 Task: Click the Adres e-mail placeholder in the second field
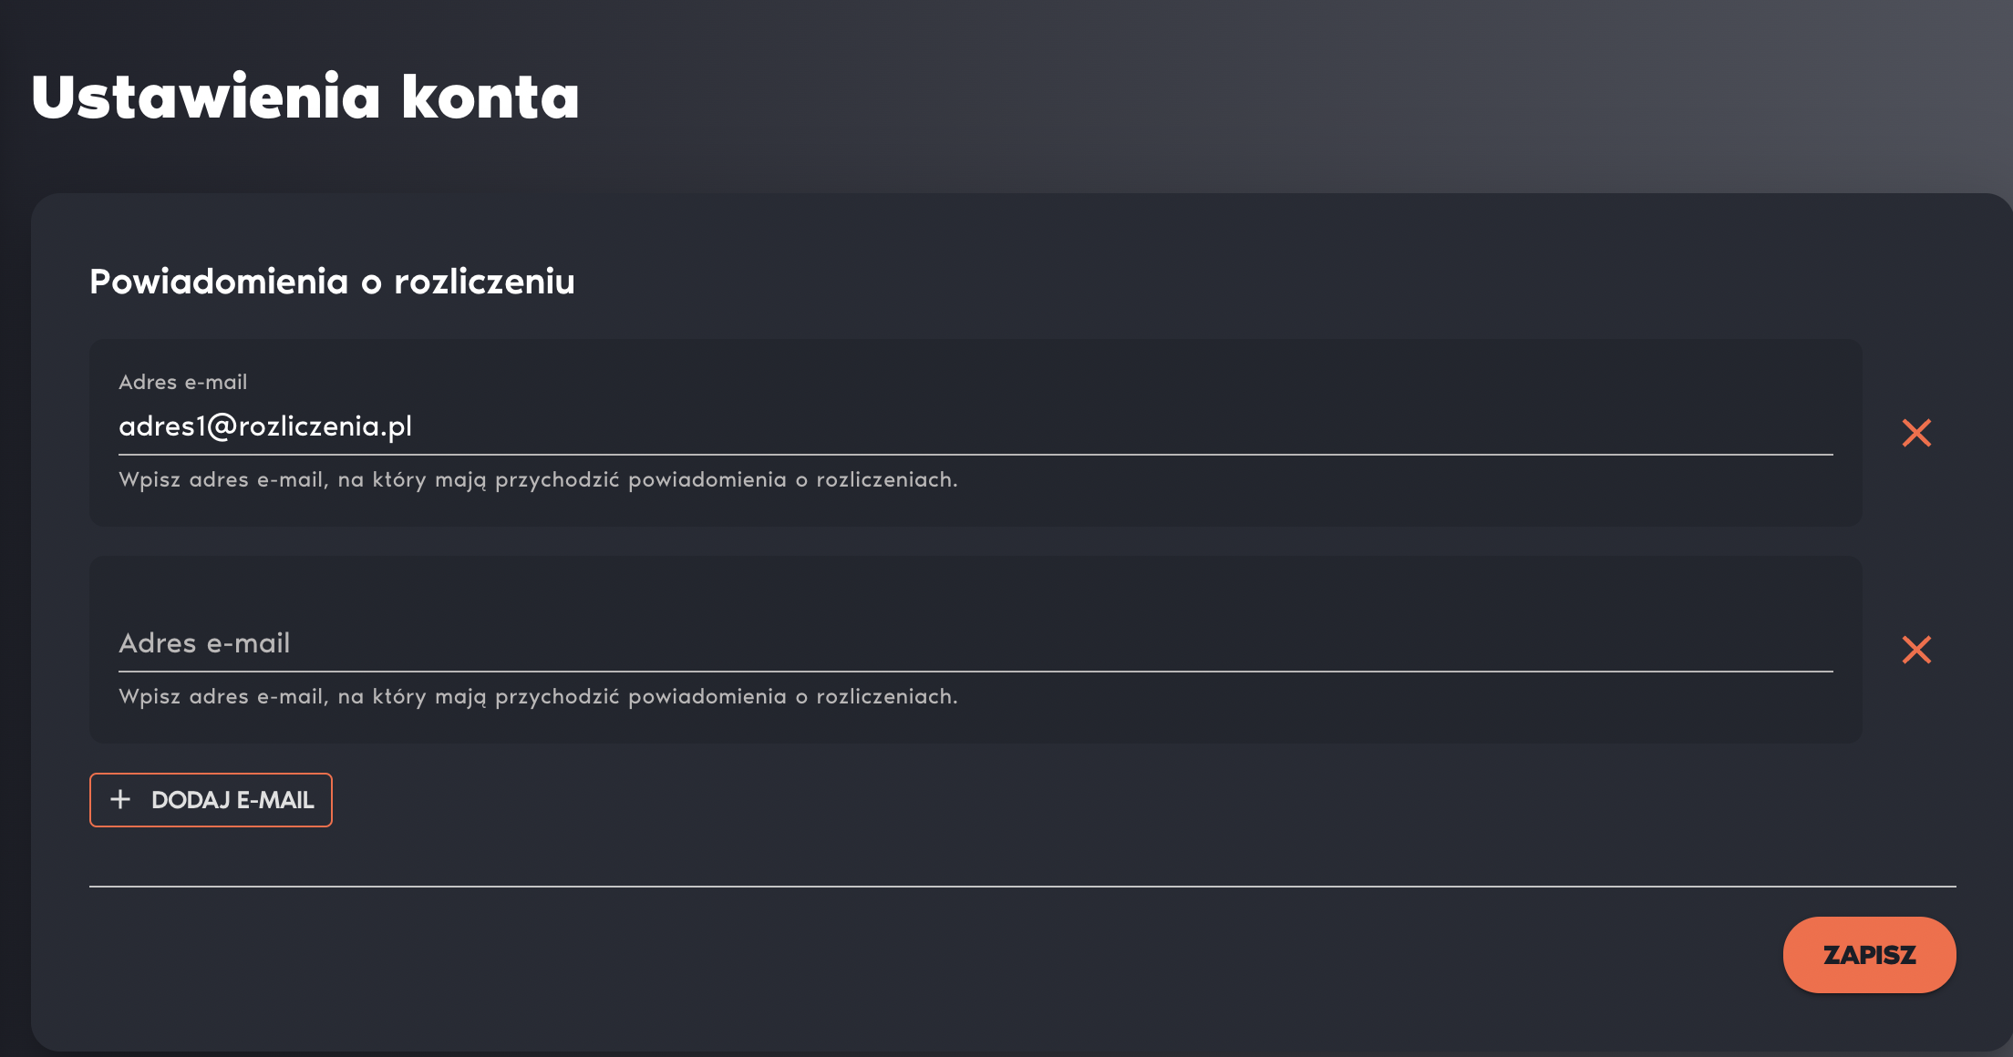(x=204, y=643)
